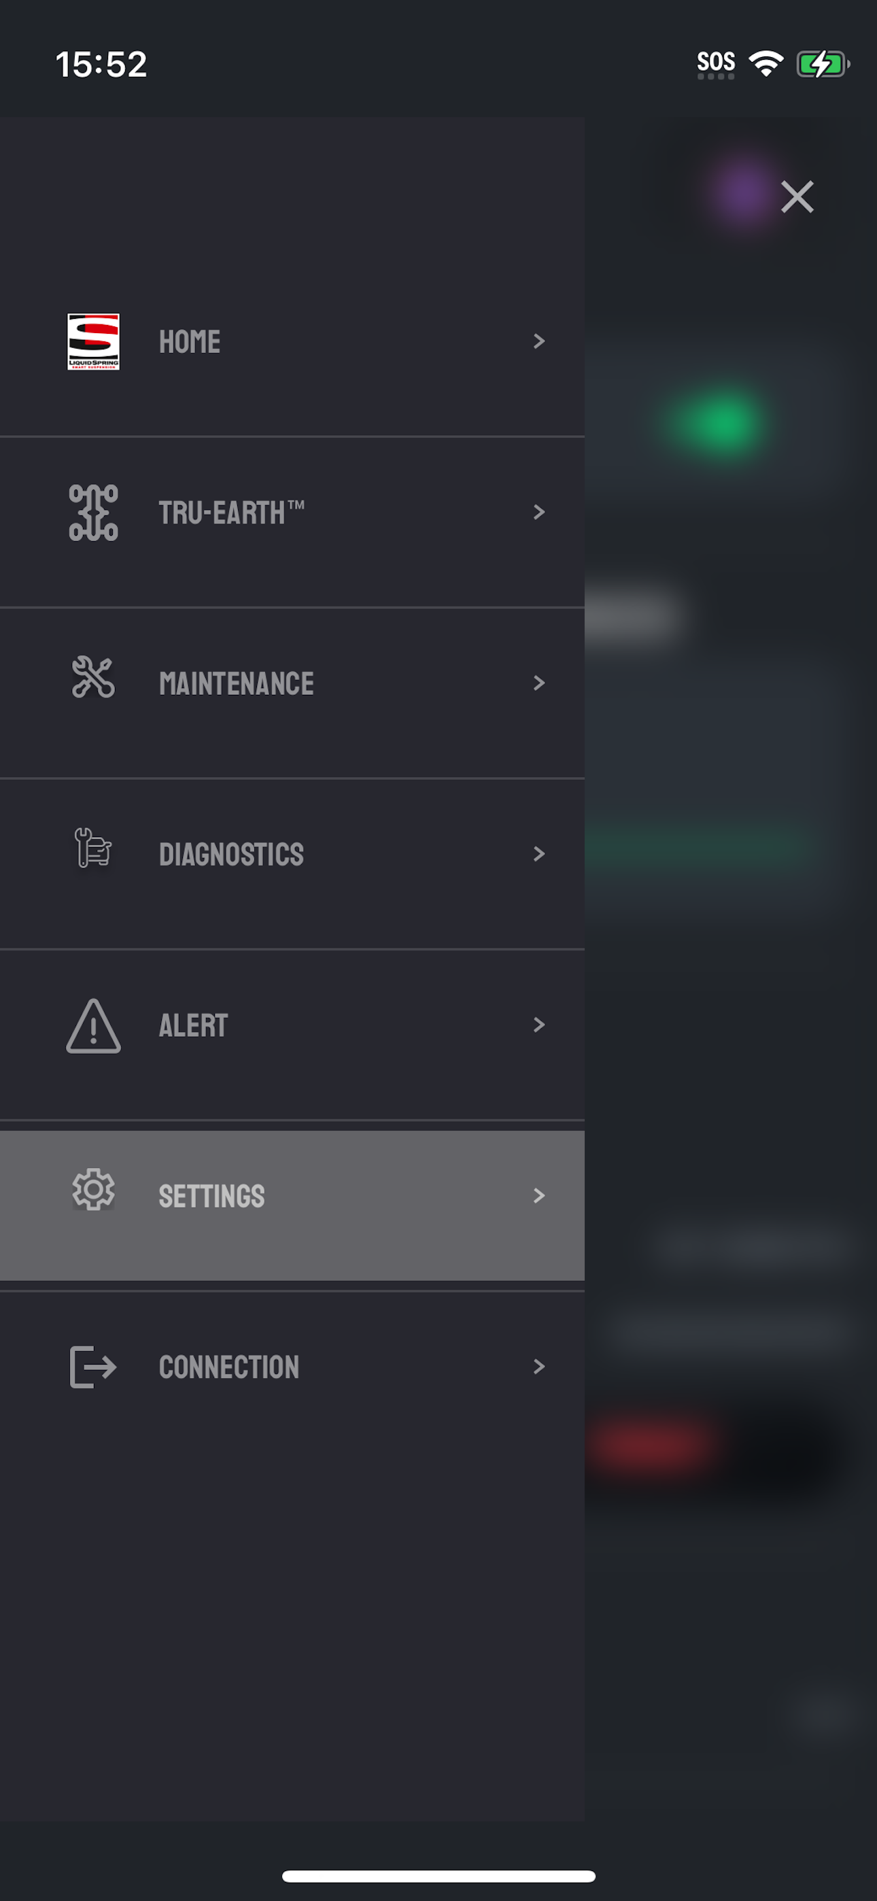
Task: Tap the blurred area behind the menu
Action: [x=731, y=1033]
